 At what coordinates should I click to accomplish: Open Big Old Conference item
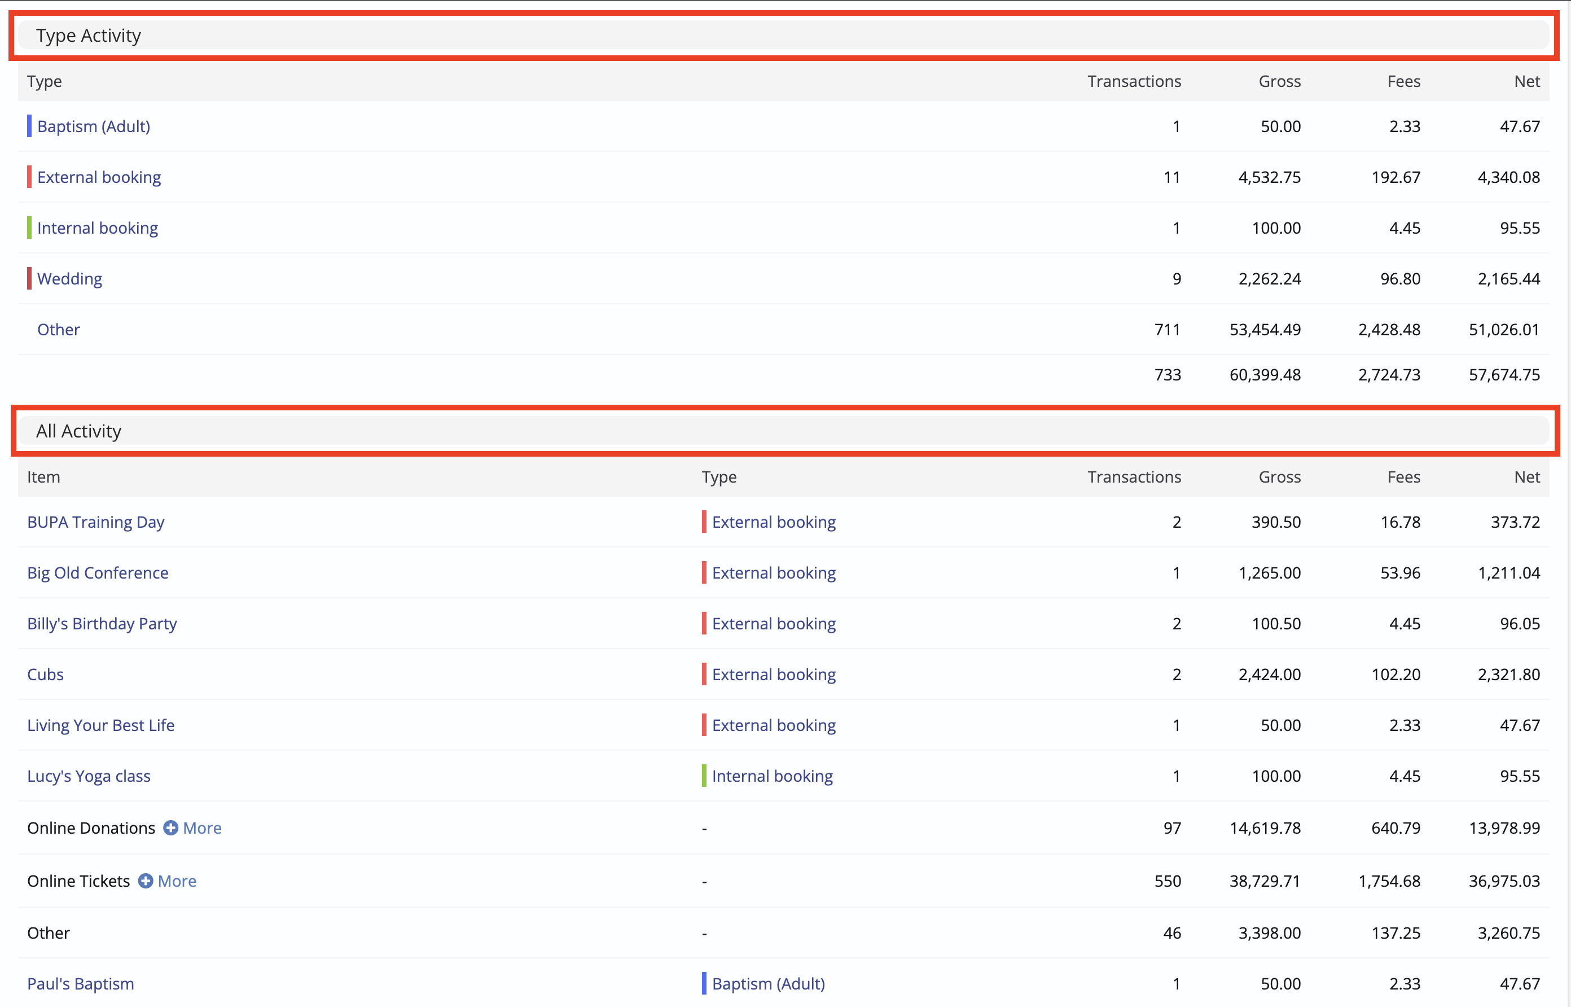(98, 573)
